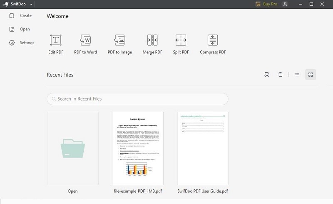Click the Search in Recent Files field
This screenshot has height=204, width=333.
[x=137, y=99]
